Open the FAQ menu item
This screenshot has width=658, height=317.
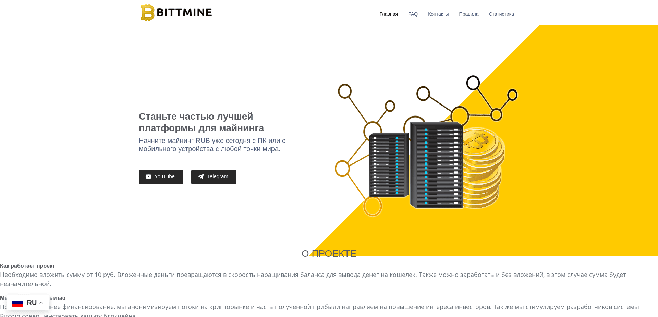click(x=413, y=14)
